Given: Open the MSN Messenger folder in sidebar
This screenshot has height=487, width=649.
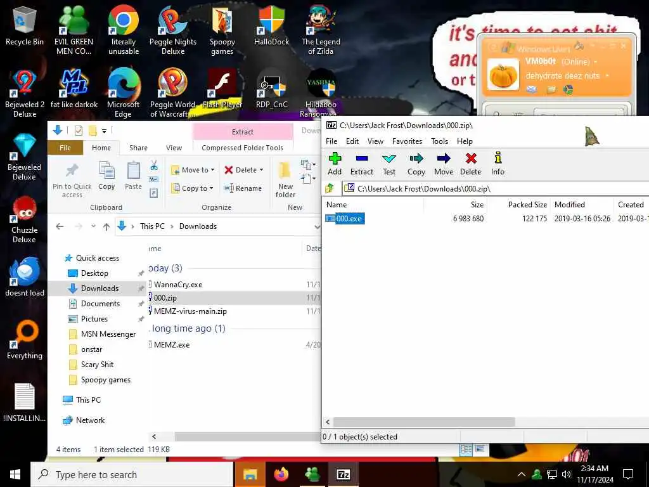Looking at the screenshot, I should coord(108,334).
